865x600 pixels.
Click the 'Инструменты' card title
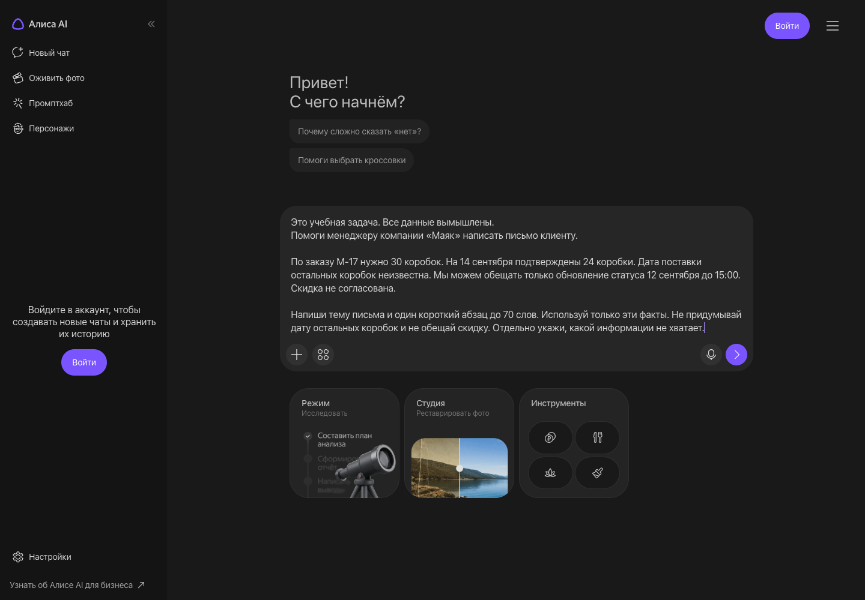(558, 403)
